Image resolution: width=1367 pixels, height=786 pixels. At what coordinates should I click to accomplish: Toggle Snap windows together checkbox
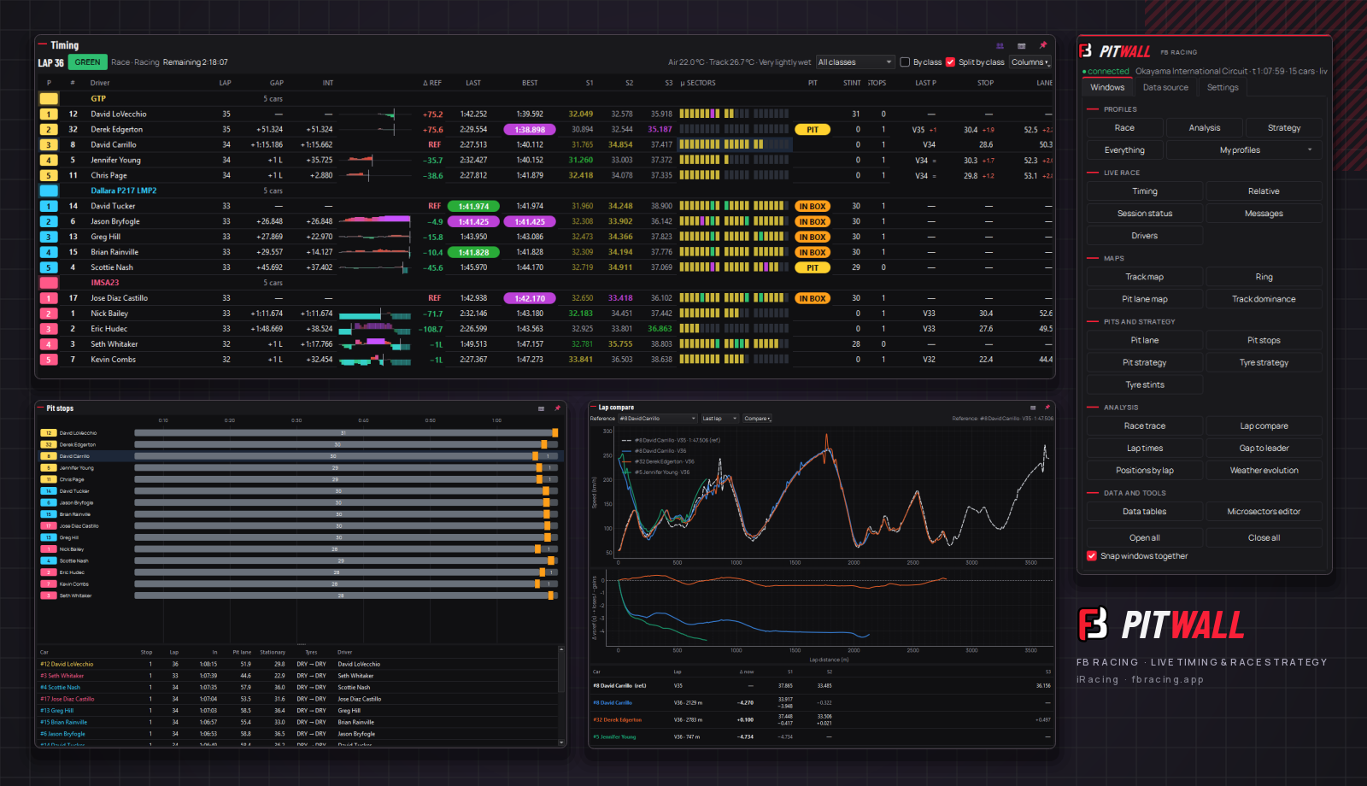tap(1091, 556)
